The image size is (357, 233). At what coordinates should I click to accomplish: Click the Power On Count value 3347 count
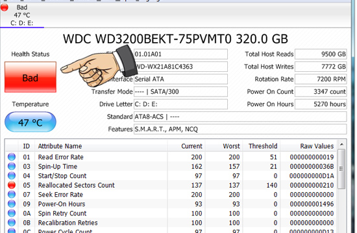pos(321,91)
